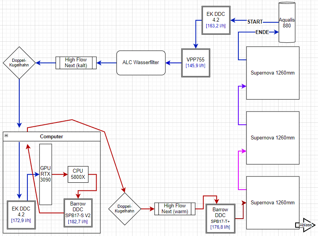The width and height of the screenshot is (318, 236).
Task: Click the ENDE connector label
Action: coord(262,32)
